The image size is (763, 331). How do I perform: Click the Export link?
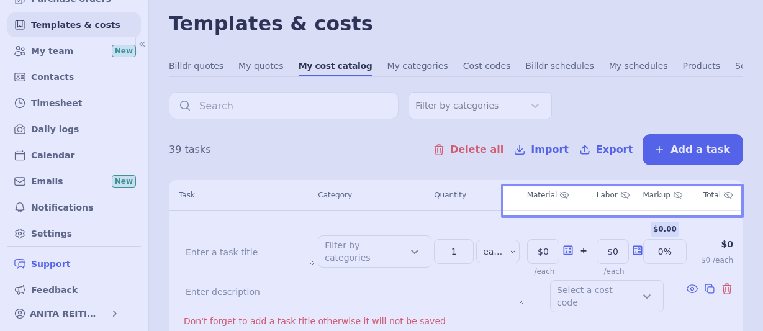click(606, 150)
